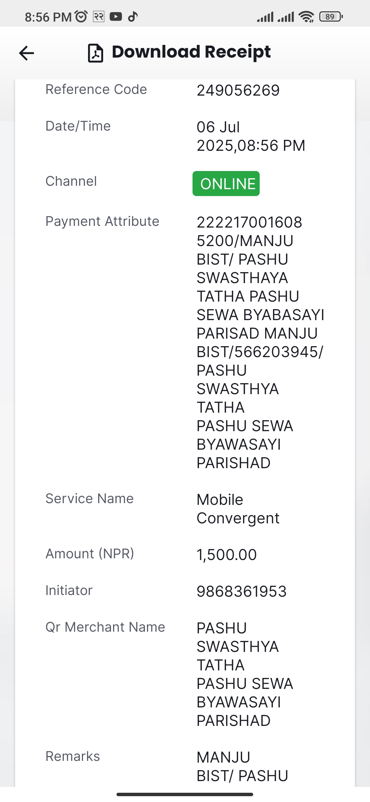The width and height of the screenshot is (370, 802).
Task: Tap the green ONLINE channel badge
Action: click(226, 184)
